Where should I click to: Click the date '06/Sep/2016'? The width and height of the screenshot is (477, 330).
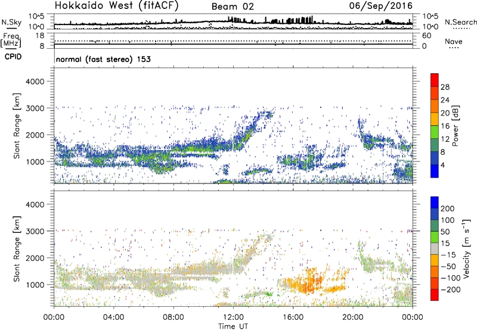point(380,6)
